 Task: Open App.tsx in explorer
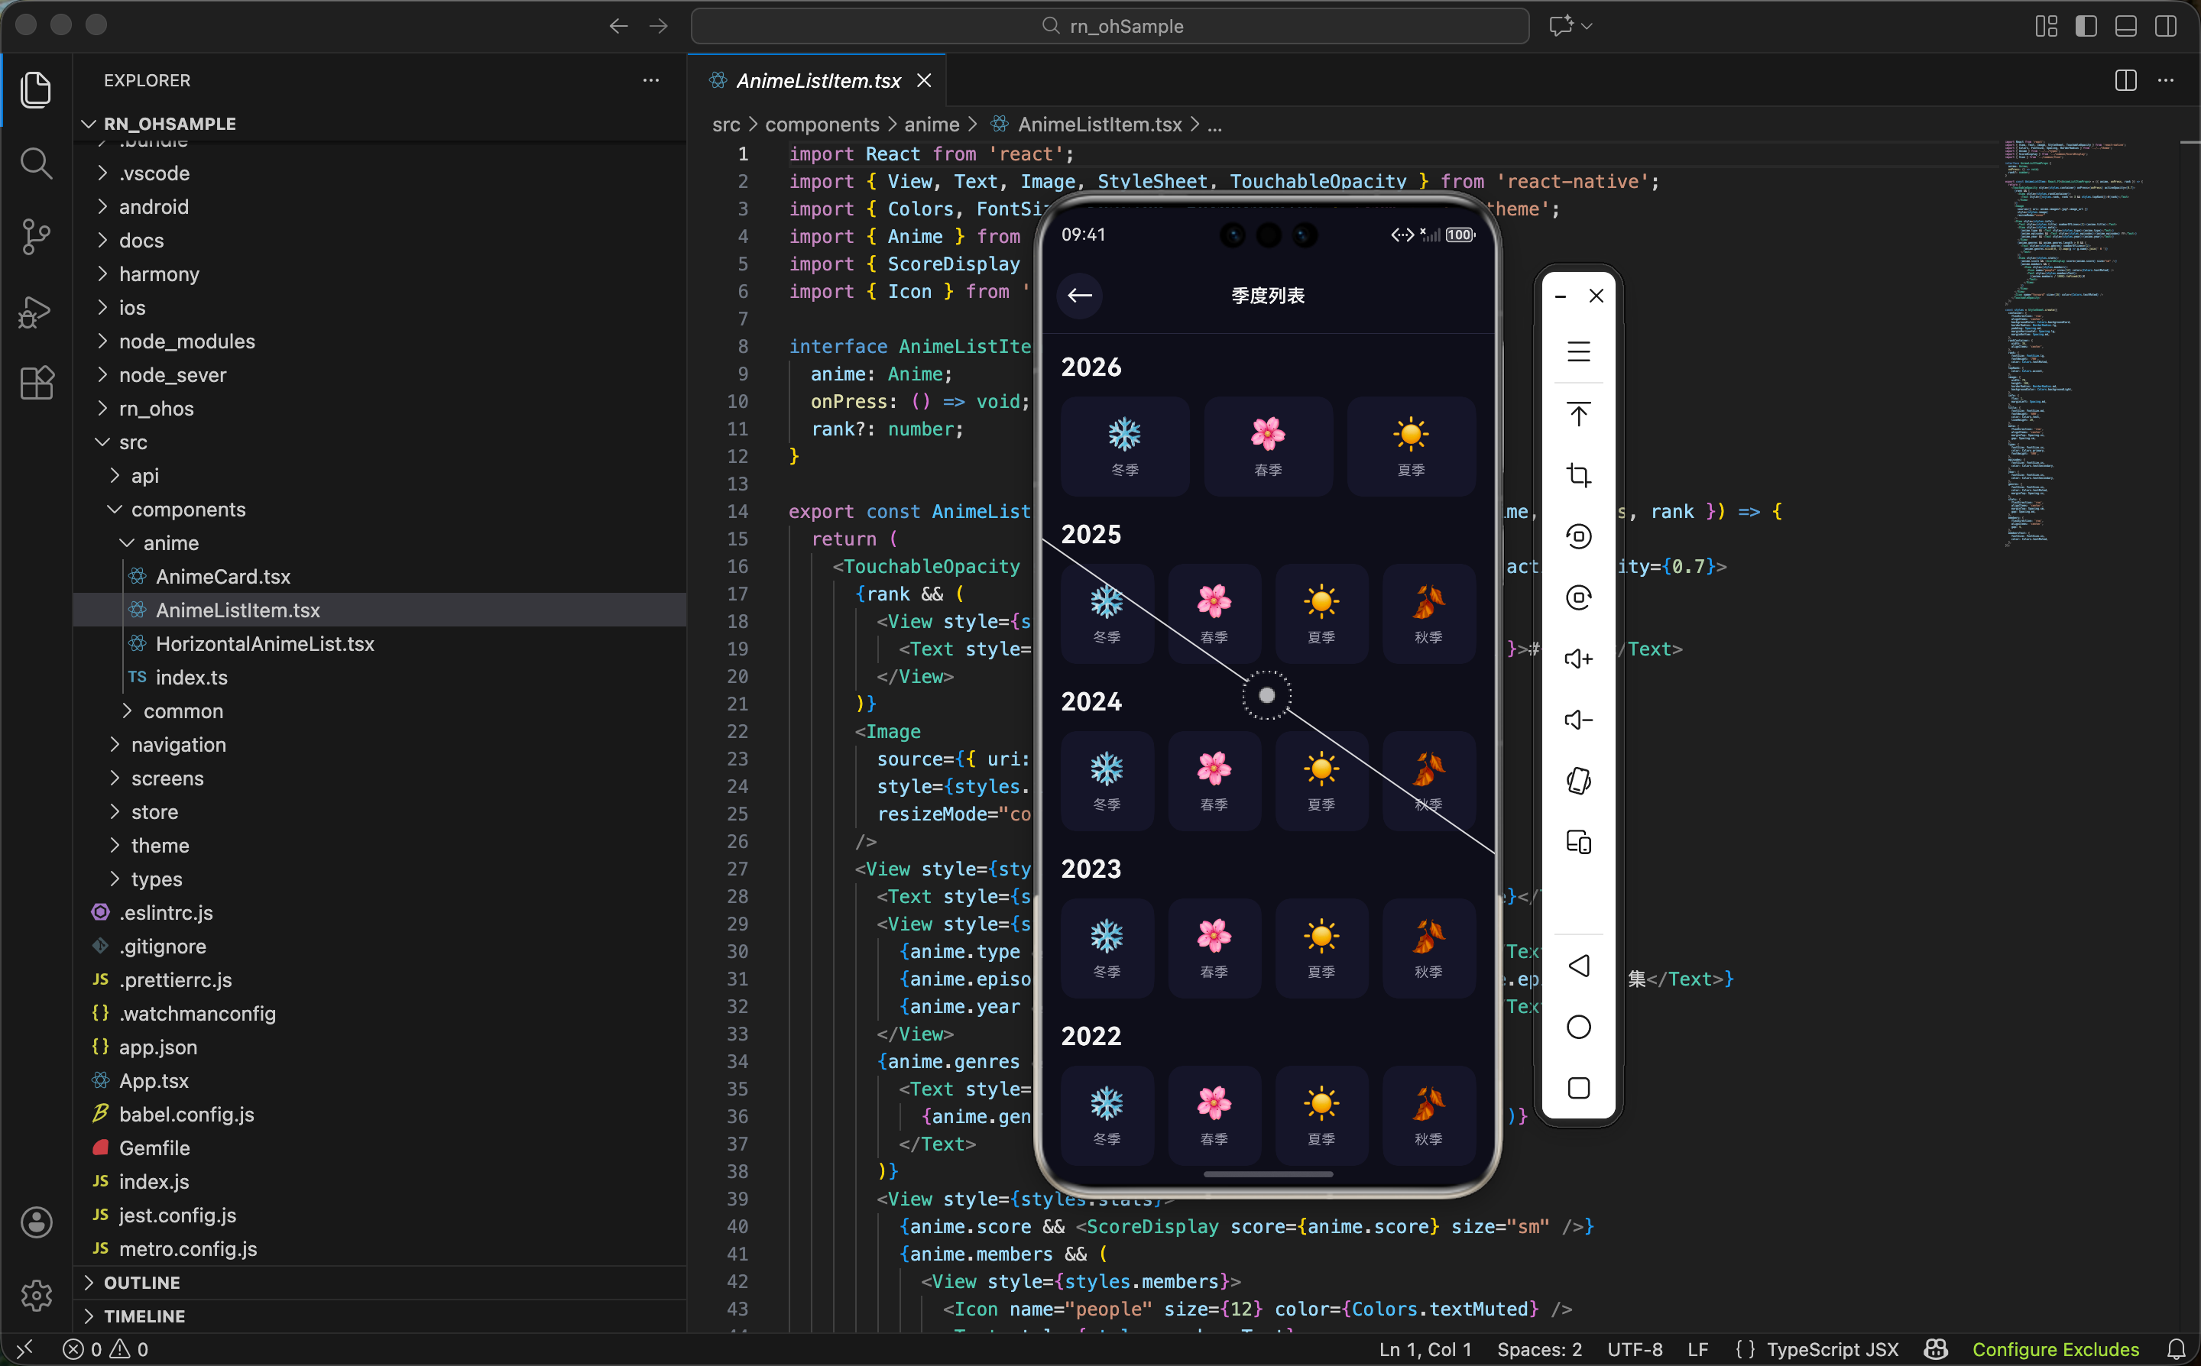point(154,1080)
